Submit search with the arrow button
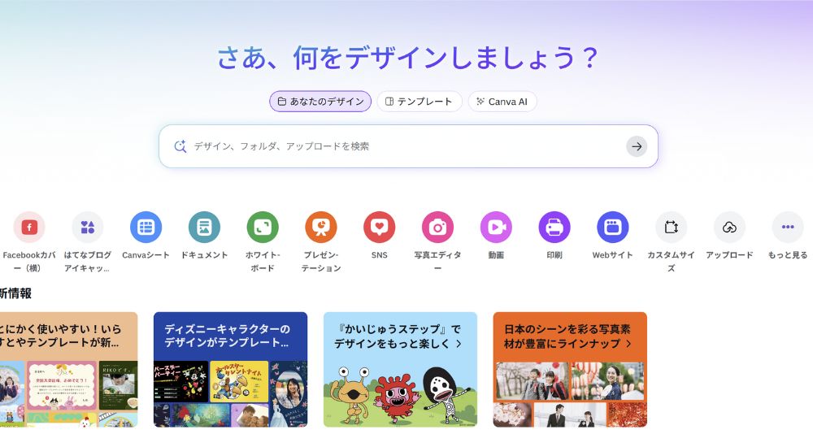This screenshot has height=447, width=813. (x=637, y=146)
